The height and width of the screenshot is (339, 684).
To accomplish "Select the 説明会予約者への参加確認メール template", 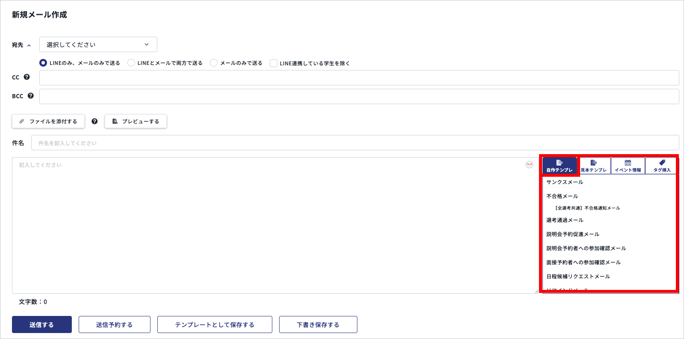I will tap(586, 248).
